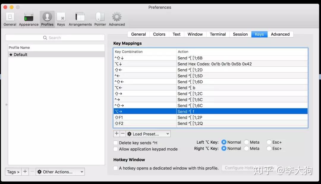Select the Default profile
Viewport: 321px width, 184px height.
pyautogui.click(x=56, y=54)
